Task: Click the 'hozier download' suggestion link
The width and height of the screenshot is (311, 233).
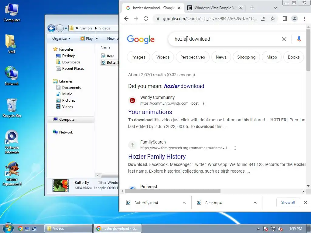Action: coord(184,86)
